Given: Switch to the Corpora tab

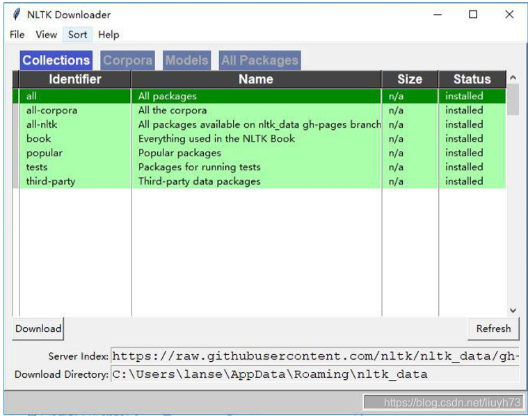Looking at the screenshot, I should click(x=127, y=60).
